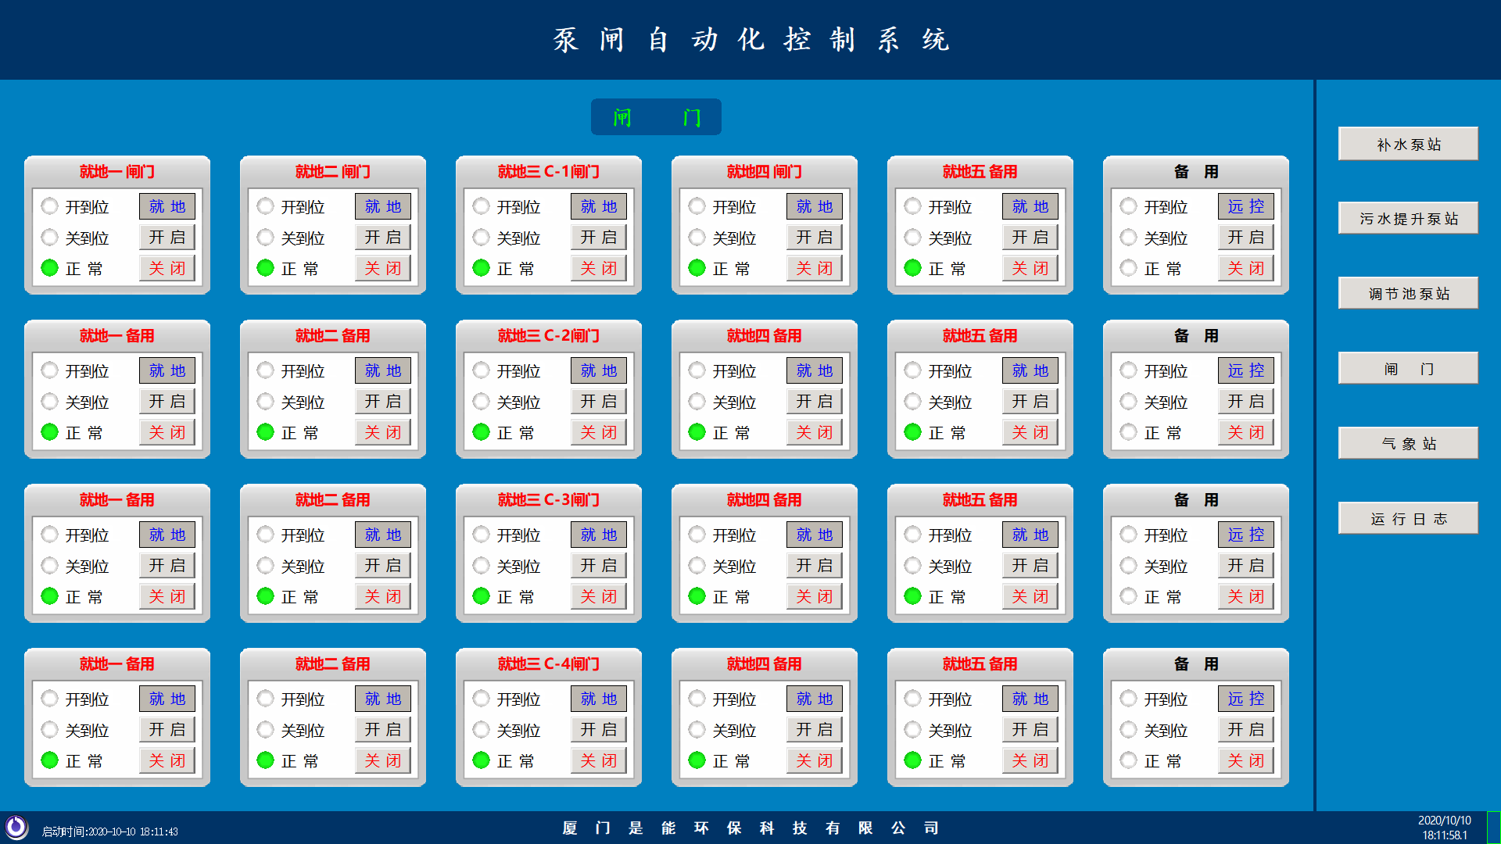Screen dimensions: 1501x844
Task: Select 关到位 radio on 就地二闸门 panel
Action: tap(265, 237)
